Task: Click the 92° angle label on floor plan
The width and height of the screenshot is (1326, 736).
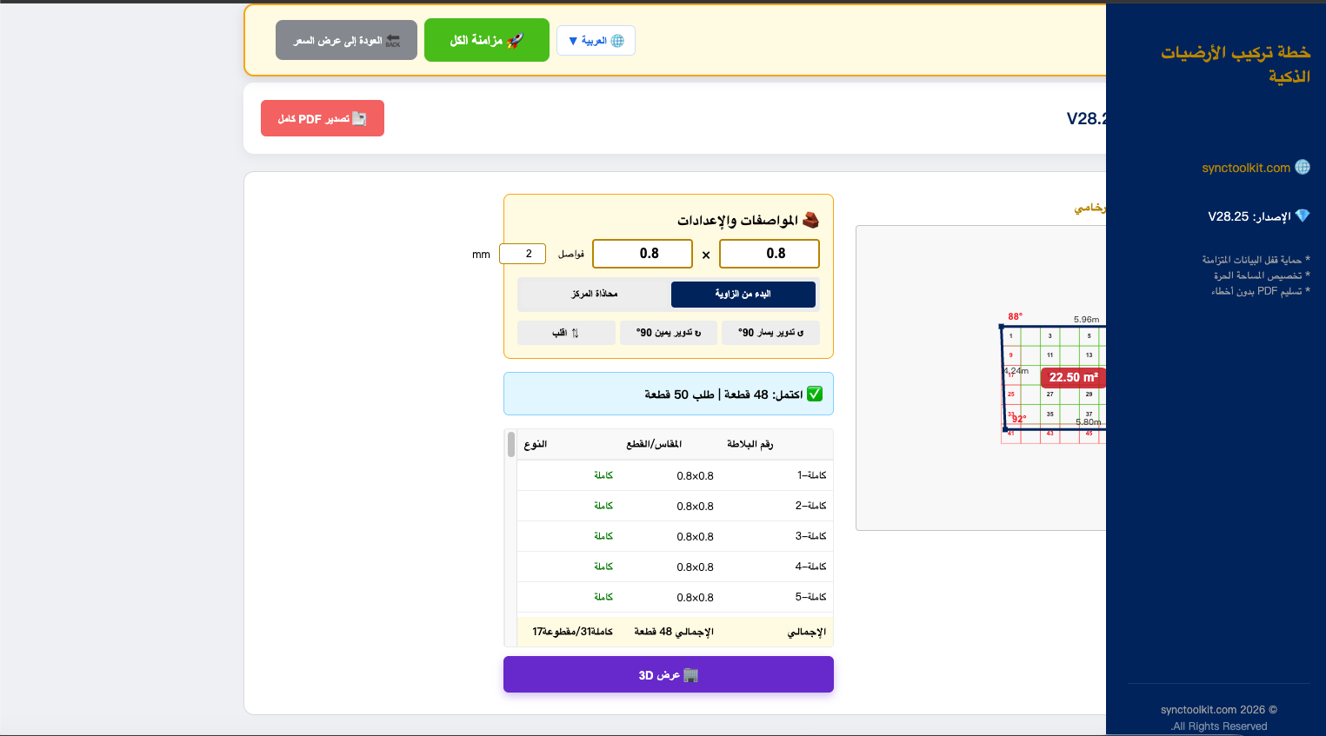Action: (x=1019, y=419)
